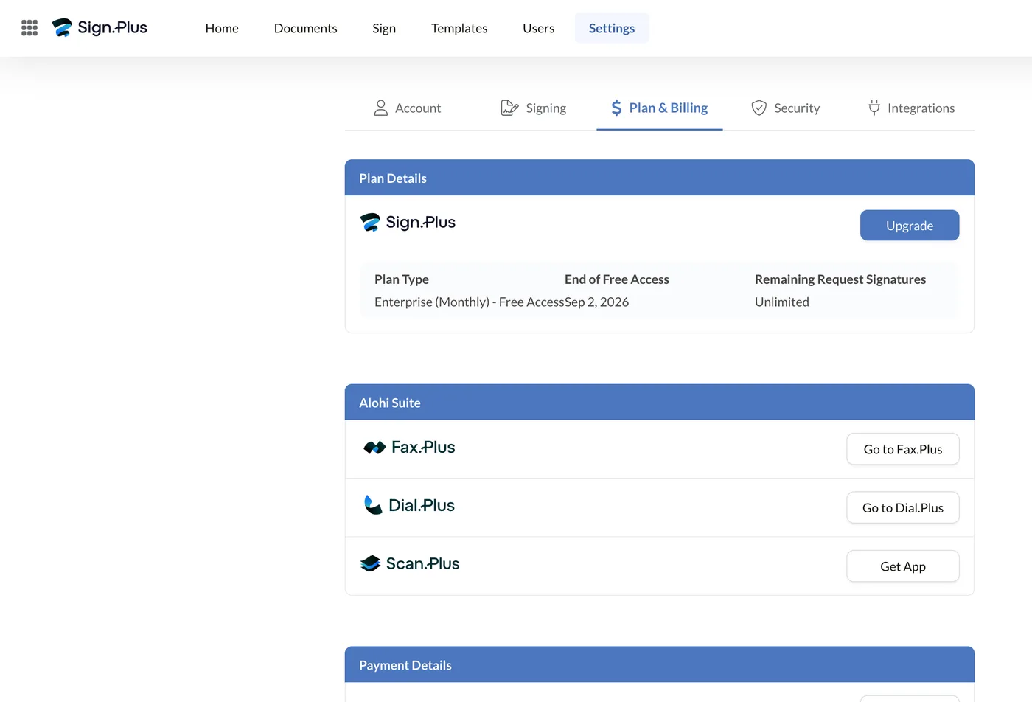The width and height of the screenshot is (1032, 702).
Task: Click the Payment Details header
Action: click(660, 665)
